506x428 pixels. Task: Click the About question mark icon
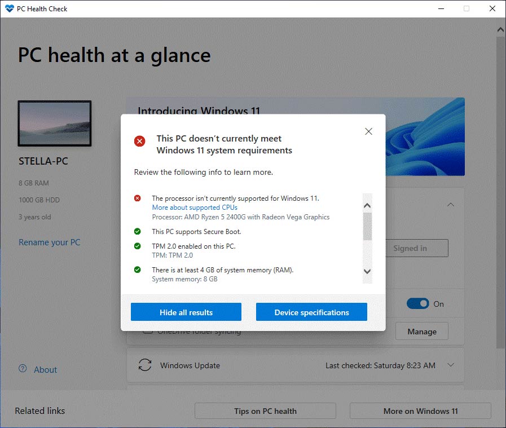pyautogui.click(x=23, y=368)
